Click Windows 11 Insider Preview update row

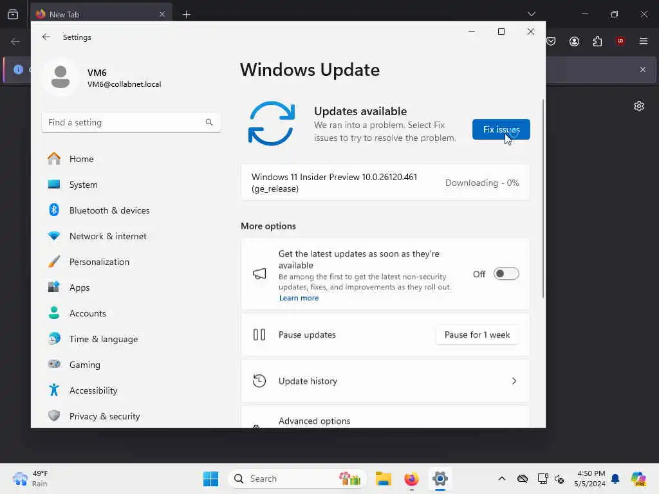[x=385, y=182]
